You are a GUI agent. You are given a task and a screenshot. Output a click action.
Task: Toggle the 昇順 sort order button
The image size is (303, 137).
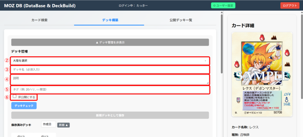(63, 125)
